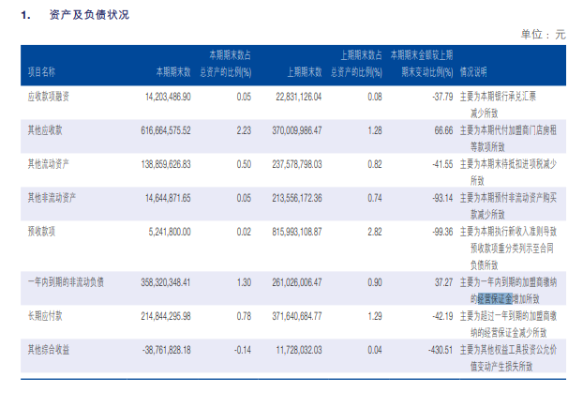Select the row label 一年内到期的非流动负债
Screen dimensions: 583x393
(66, 282)
